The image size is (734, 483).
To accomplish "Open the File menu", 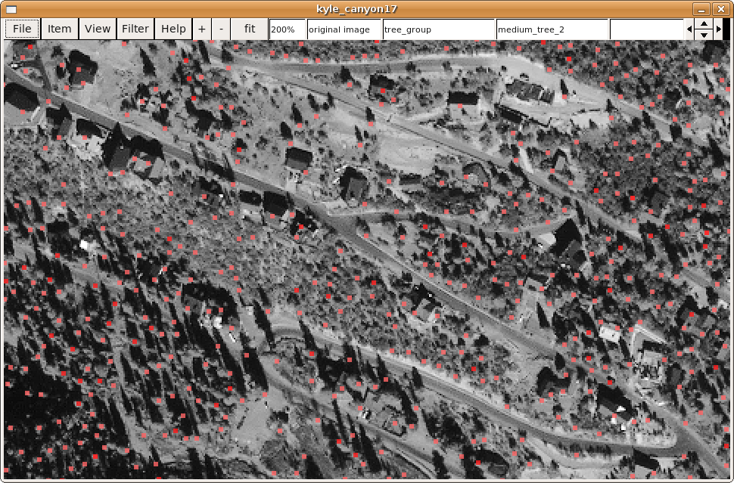I will pyautogui.click(x=22, y=29).
